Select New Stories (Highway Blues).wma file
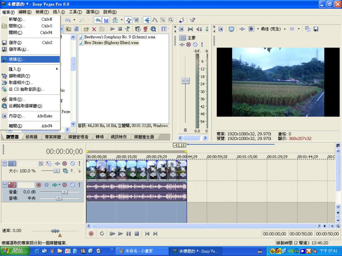The width and height of the screenshot is (342, 256). pyautogui.click(x=111, y=43)
